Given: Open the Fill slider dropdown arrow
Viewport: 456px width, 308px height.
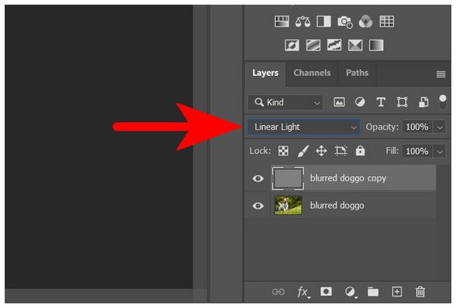Looking at the screenshot, I should pos(439,151).
